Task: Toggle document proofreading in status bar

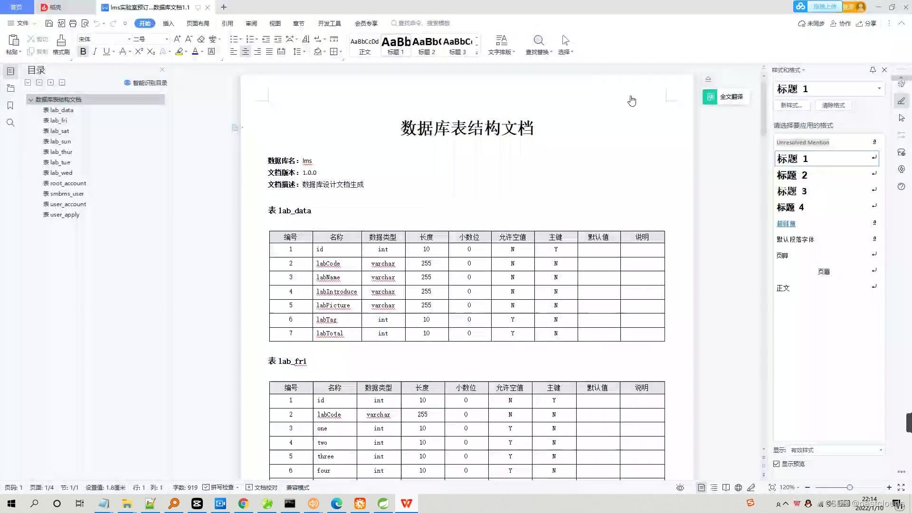Action: click(x=261, y=487)
